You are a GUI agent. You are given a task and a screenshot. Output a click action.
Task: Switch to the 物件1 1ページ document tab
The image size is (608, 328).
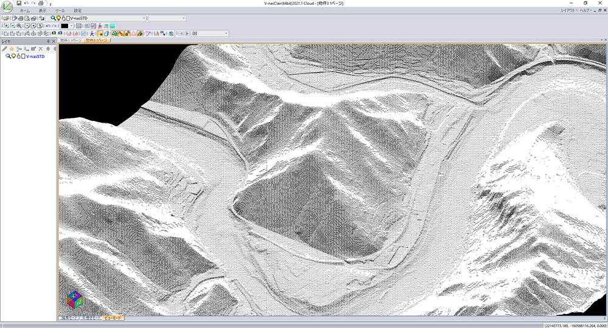tap(71, 40)
